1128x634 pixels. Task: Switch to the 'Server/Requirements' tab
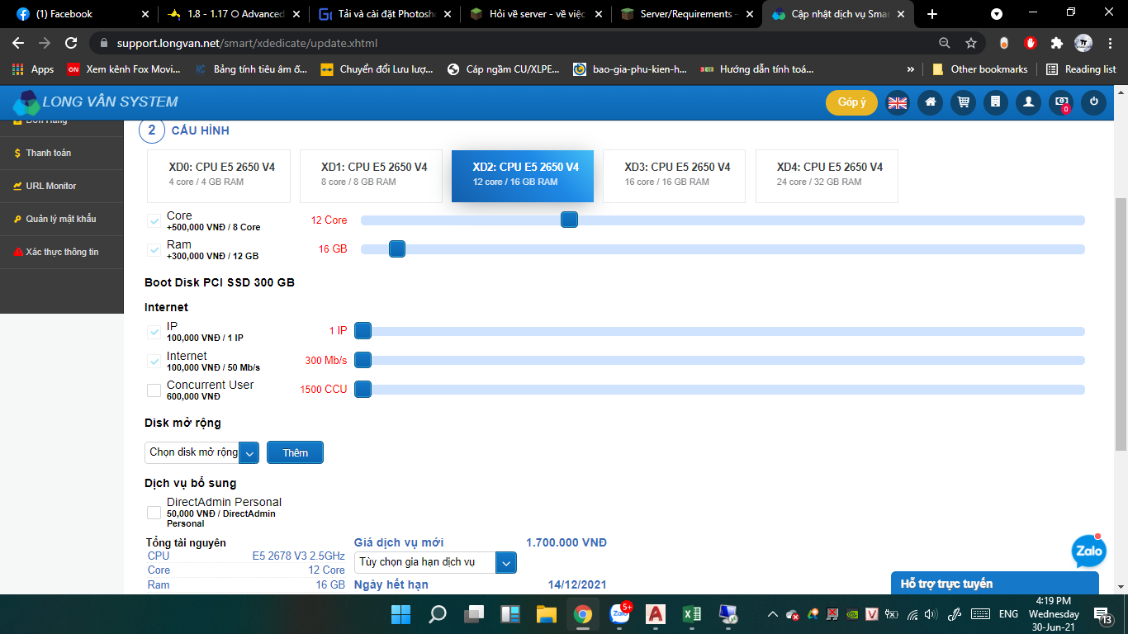point(685,14)
